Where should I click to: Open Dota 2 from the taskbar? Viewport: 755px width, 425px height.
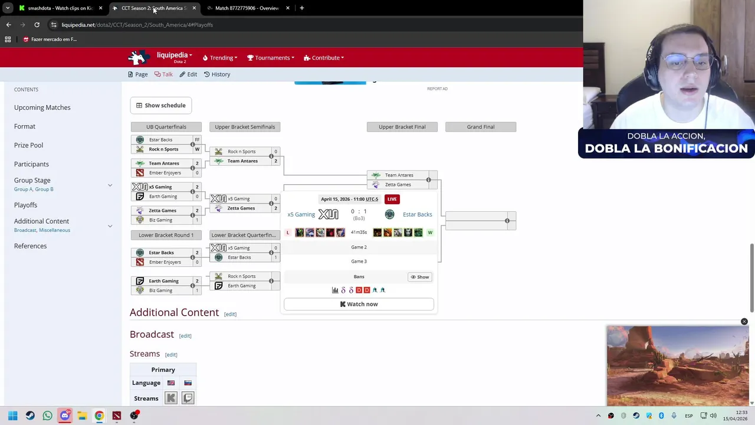click(117, 416)
